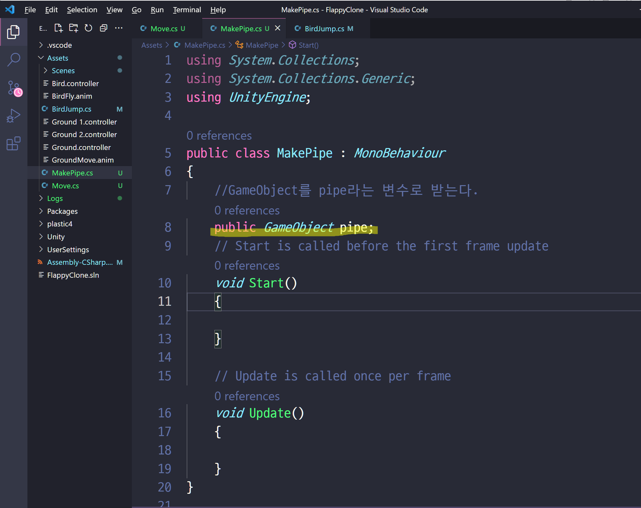Expand the Packages folder
The width and height of the screenshot is (641, 508).
pos(62,211)
